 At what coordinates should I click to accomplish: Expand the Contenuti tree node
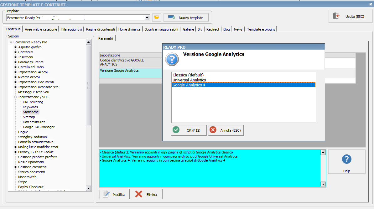tap(15, 52)
